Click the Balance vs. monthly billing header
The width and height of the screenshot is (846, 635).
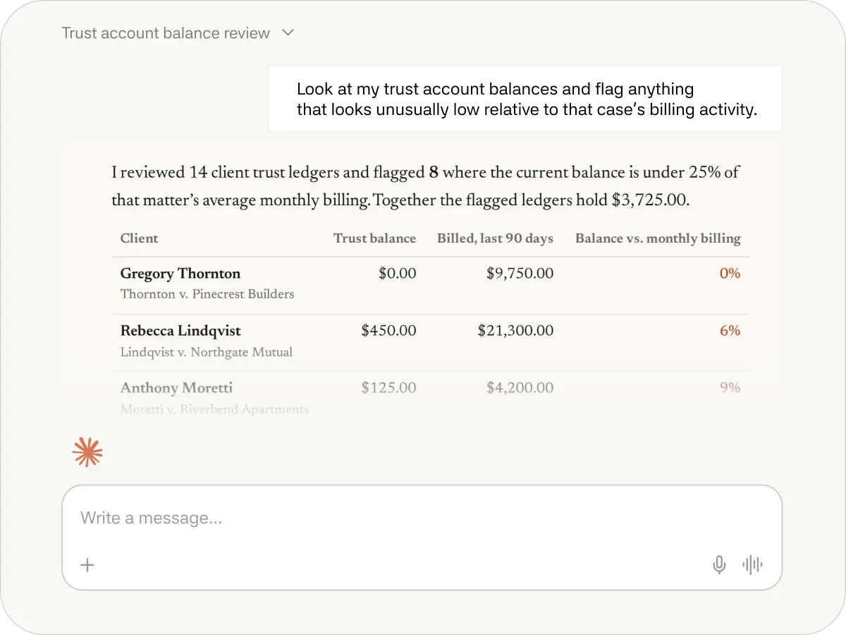coord(658,238)
